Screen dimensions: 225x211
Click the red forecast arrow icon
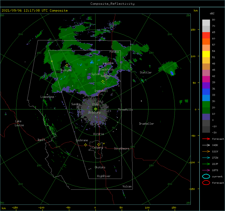pyautogui.click(x=206, y=139)
